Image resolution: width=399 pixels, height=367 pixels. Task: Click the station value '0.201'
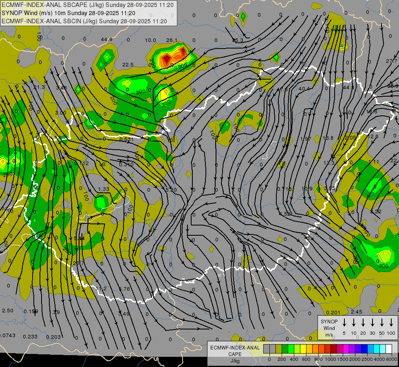(333, 312)
